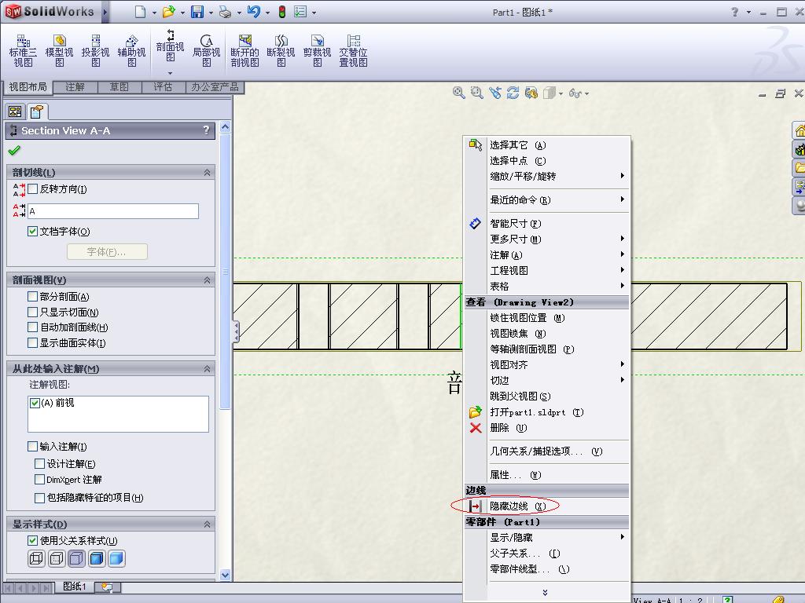Click the section label text field containing A
Screen dimensions: 805x603
pos(113,211)
